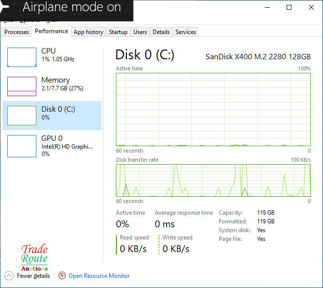
Task: Switch to the Users tab
Action: 140,32
